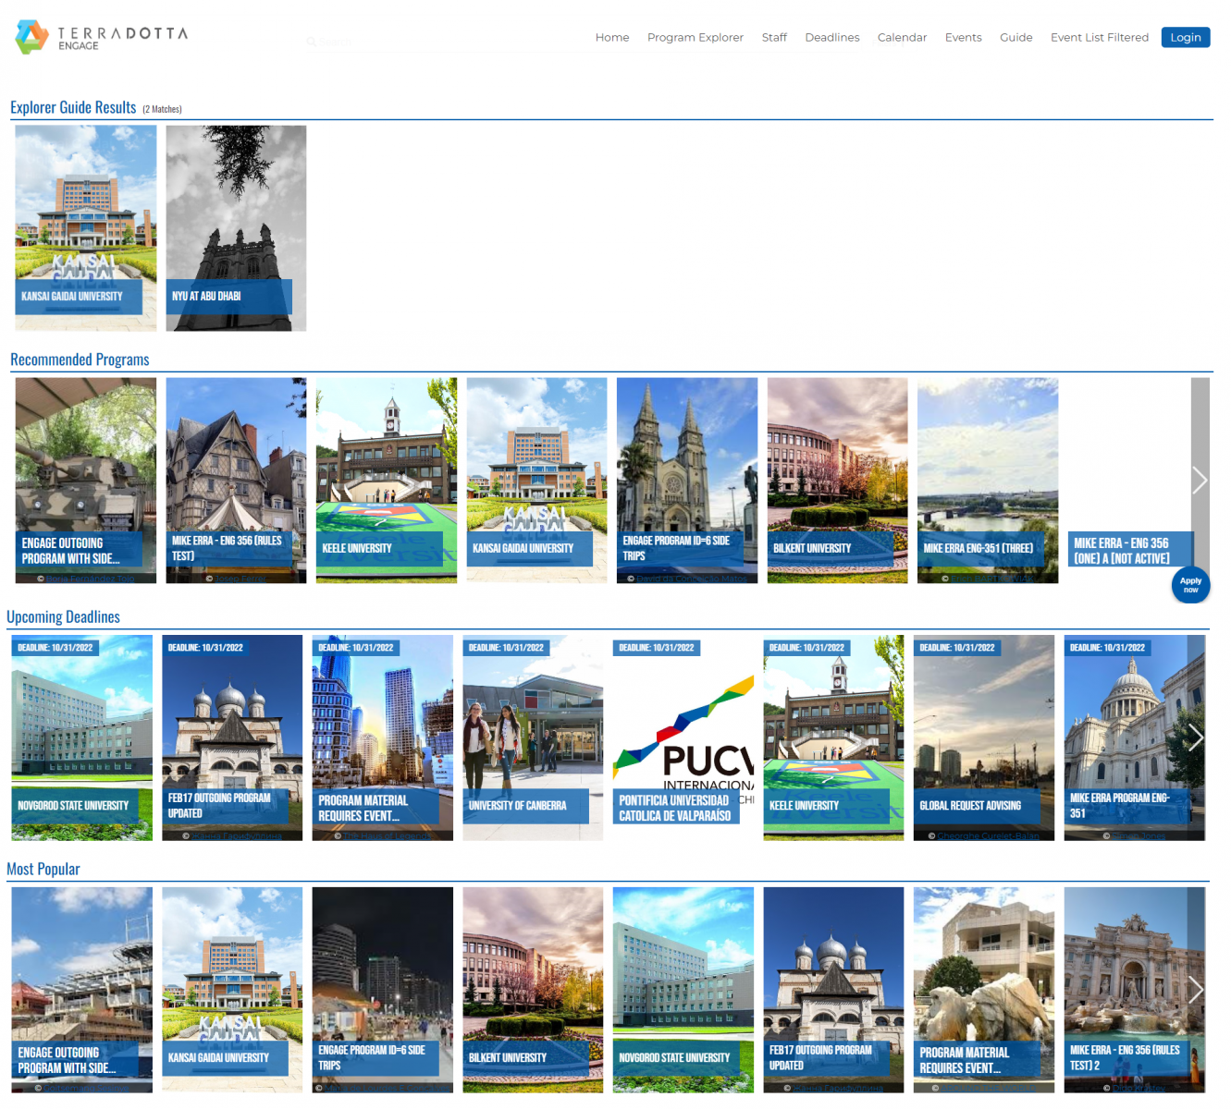Click deadline badge on University of Canberra card
Image resolution: width=1231 pixels, height=1109 pixels.
tap(507, 648)
